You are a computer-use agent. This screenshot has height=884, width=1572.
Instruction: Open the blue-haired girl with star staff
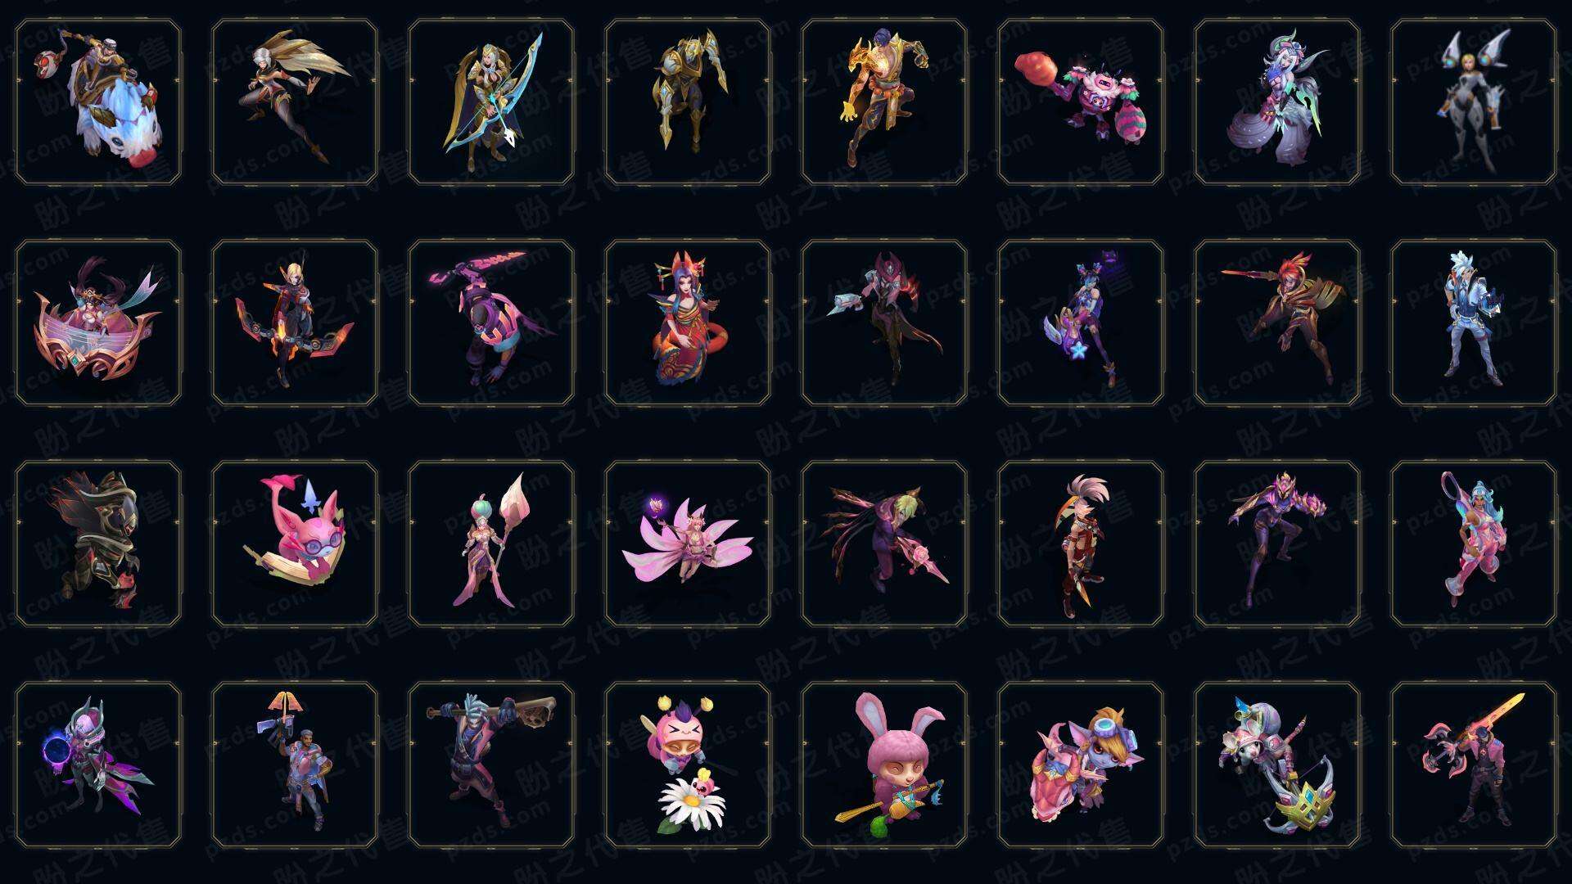pyautogui.click(x=1081, y=323)
